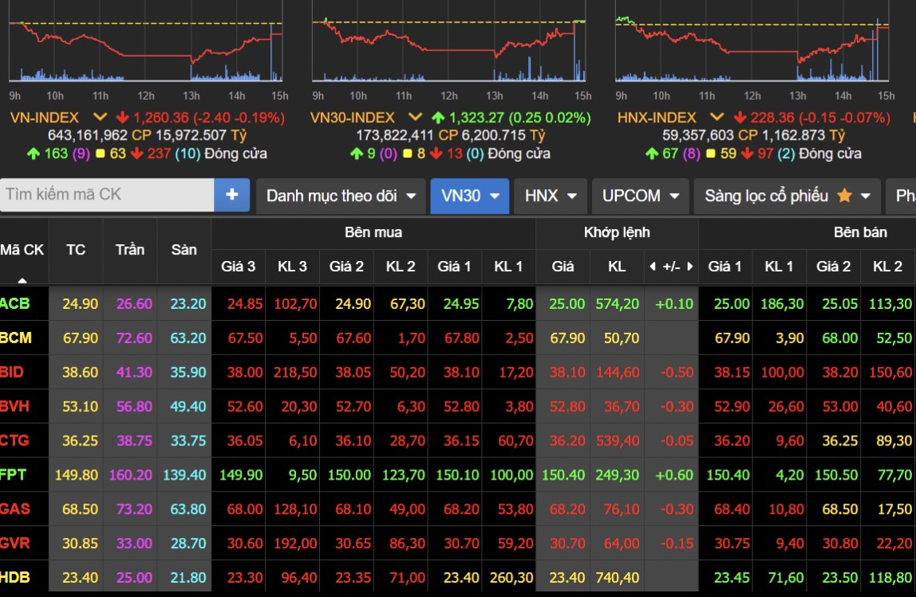Click the star icon in Sàng lọc cổ phiếu

(x=844, y=196)
